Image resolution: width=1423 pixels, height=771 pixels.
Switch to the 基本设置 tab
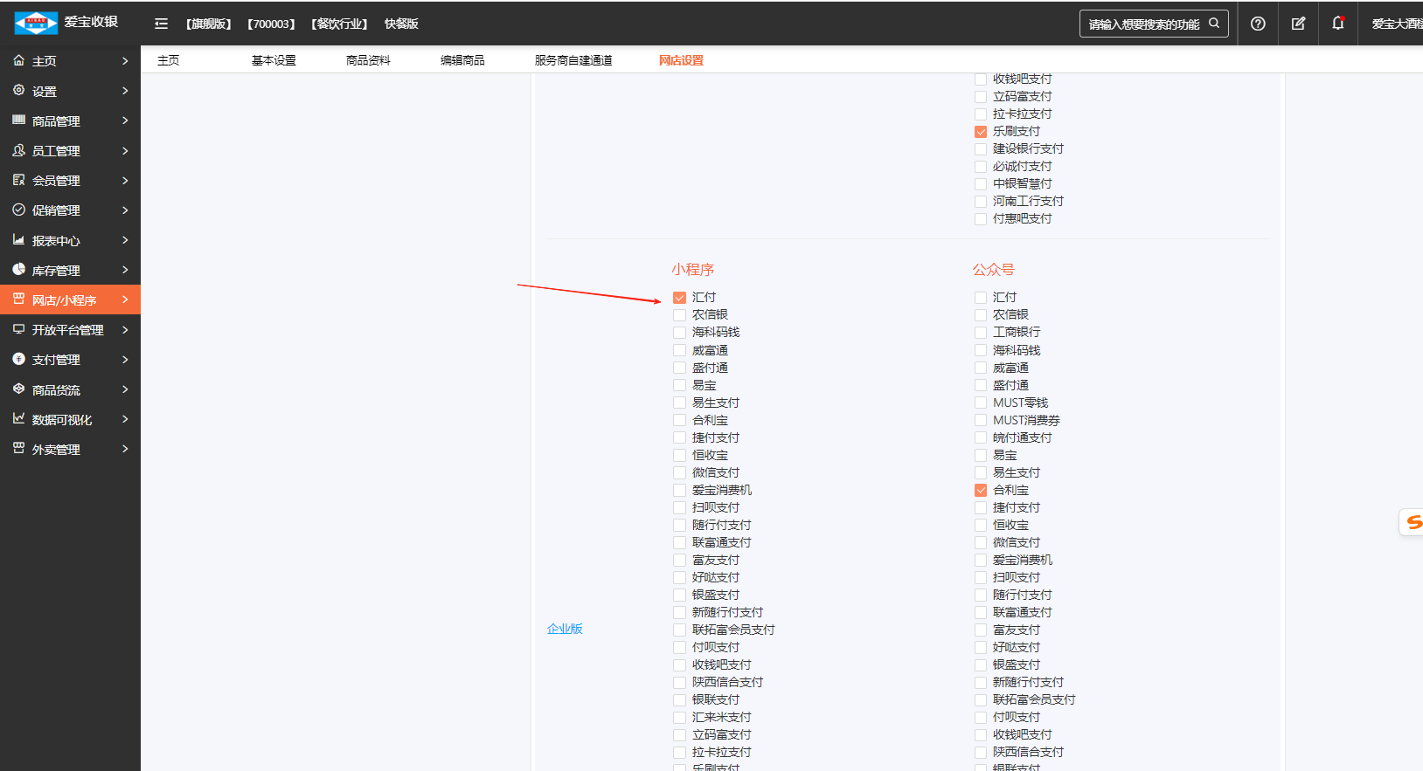click(274, 60)
